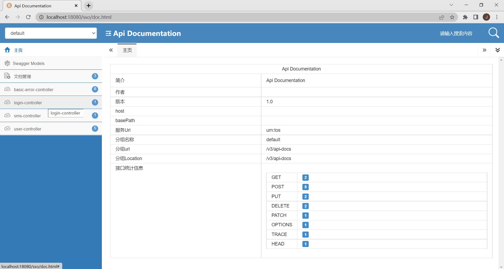504x269 pixels.
Task: Expand sms-controller group
Action: pyautogui.click(x=51, y=116)
